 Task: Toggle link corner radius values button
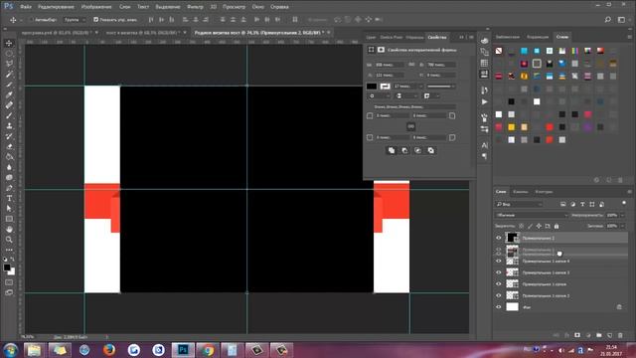(x=410, y=126)
